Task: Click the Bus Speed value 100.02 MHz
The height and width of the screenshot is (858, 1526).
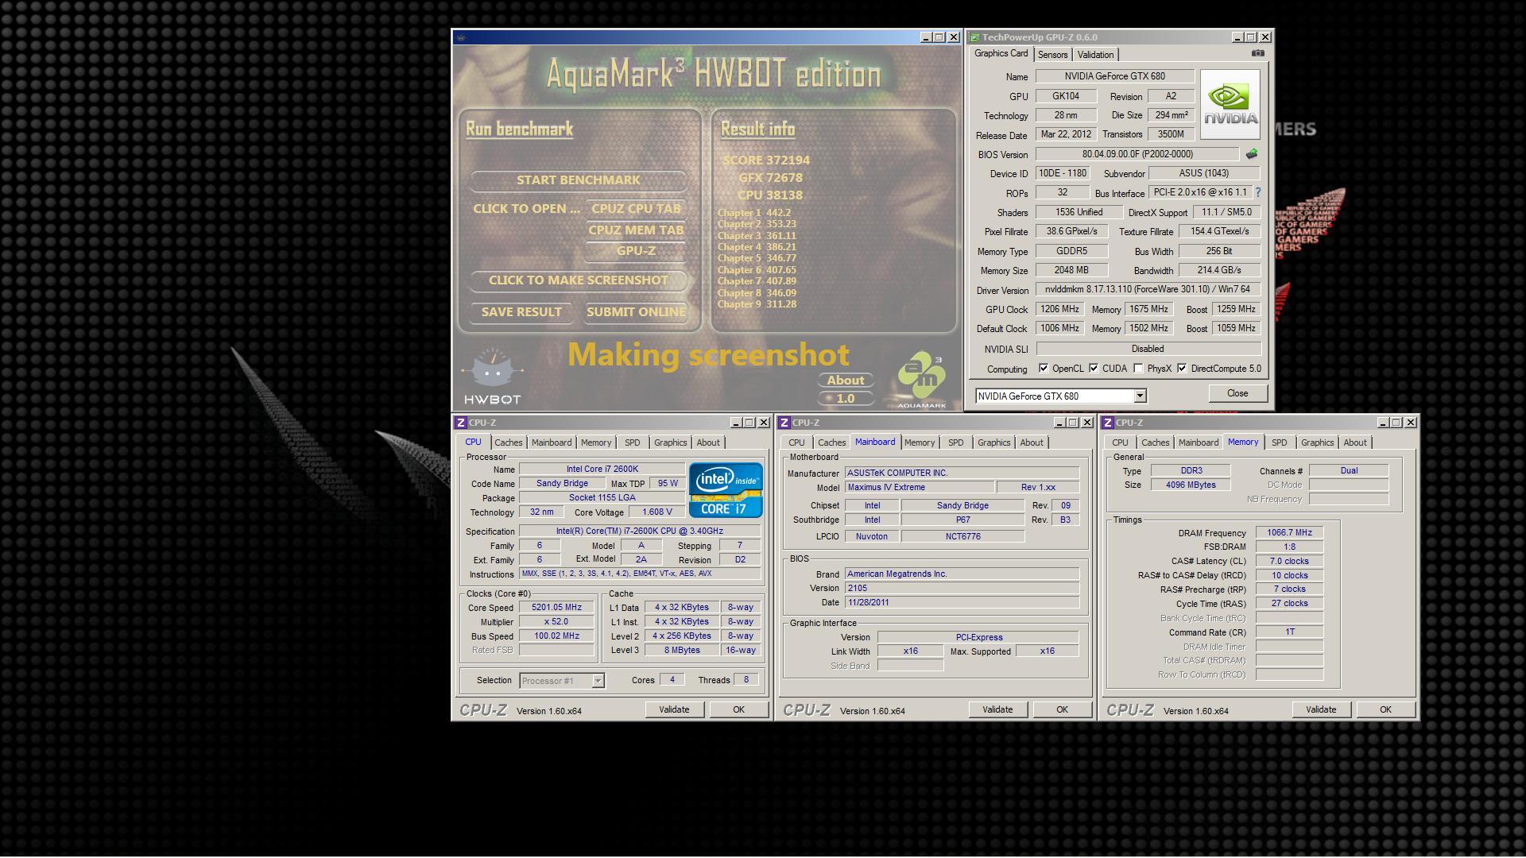Action: click(x=556, y=636)
